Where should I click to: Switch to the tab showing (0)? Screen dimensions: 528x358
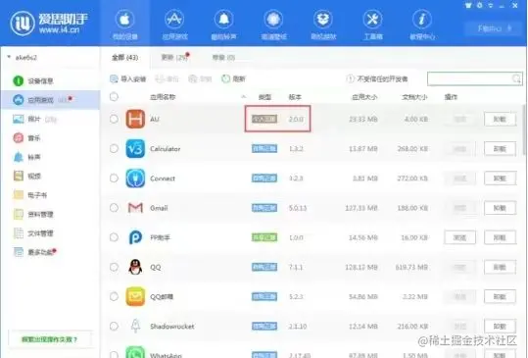pyautogui.click(x=223, y=58)
